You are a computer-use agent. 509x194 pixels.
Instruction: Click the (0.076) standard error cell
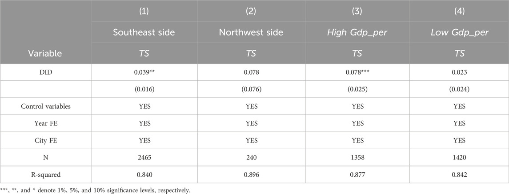coord(251,89)
